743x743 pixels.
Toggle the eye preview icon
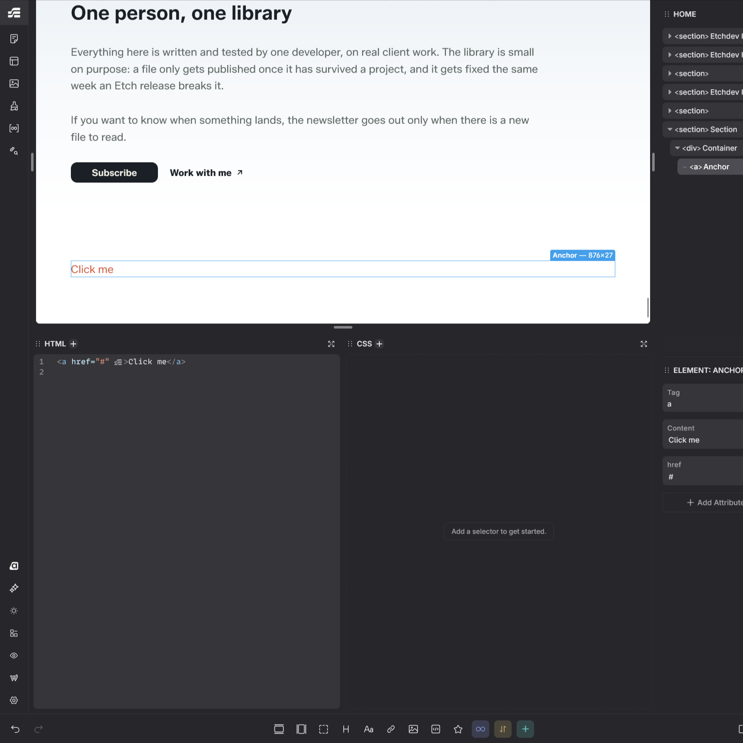click(14, 656)
